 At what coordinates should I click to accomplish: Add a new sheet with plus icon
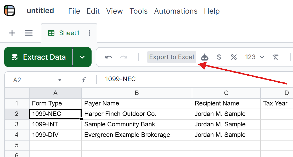pos(12,33)
